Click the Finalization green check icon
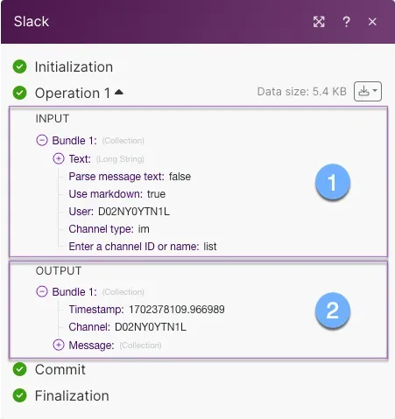 [19, 395]
